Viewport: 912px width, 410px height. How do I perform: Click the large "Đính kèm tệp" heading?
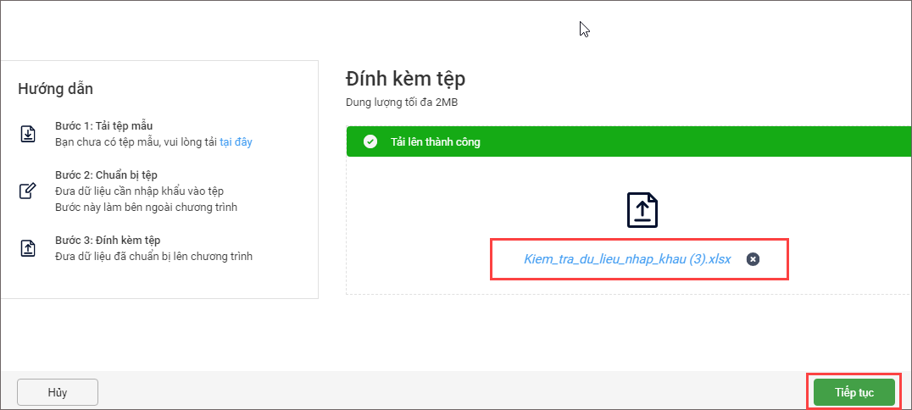coord(405,79)
